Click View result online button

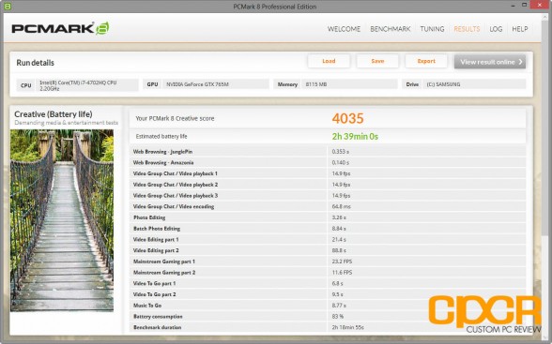pos(490,62)
